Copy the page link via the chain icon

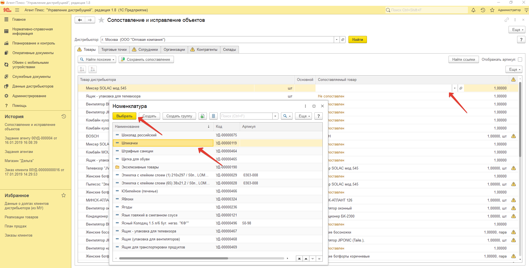507,20
